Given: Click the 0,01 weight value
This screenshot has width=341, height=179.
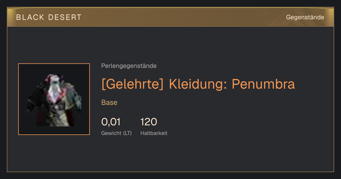Looking at the screenshot, I should tap(111, 122).
